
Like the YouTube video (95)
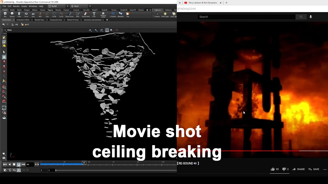pos(275,169)
